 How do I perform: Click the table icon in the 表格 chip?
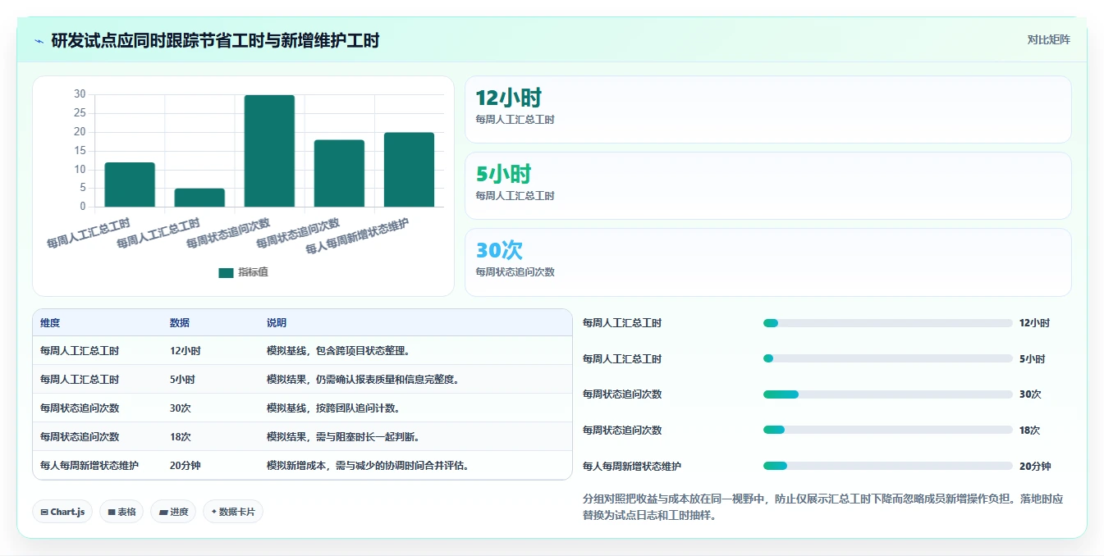coord(112,512)
